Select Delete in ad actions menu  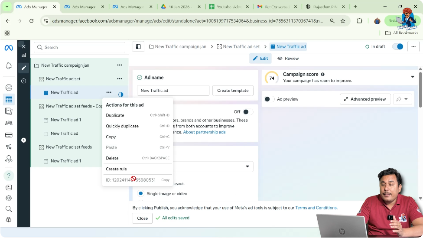[137, 158]
